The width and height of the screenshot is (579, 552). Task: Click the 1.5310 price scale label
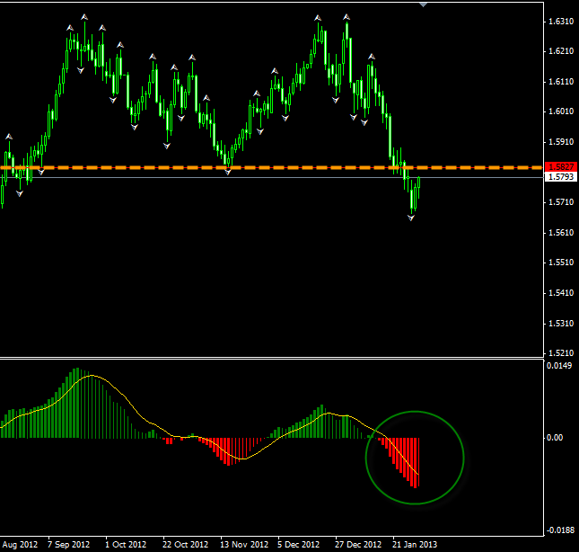coord(561,323)
